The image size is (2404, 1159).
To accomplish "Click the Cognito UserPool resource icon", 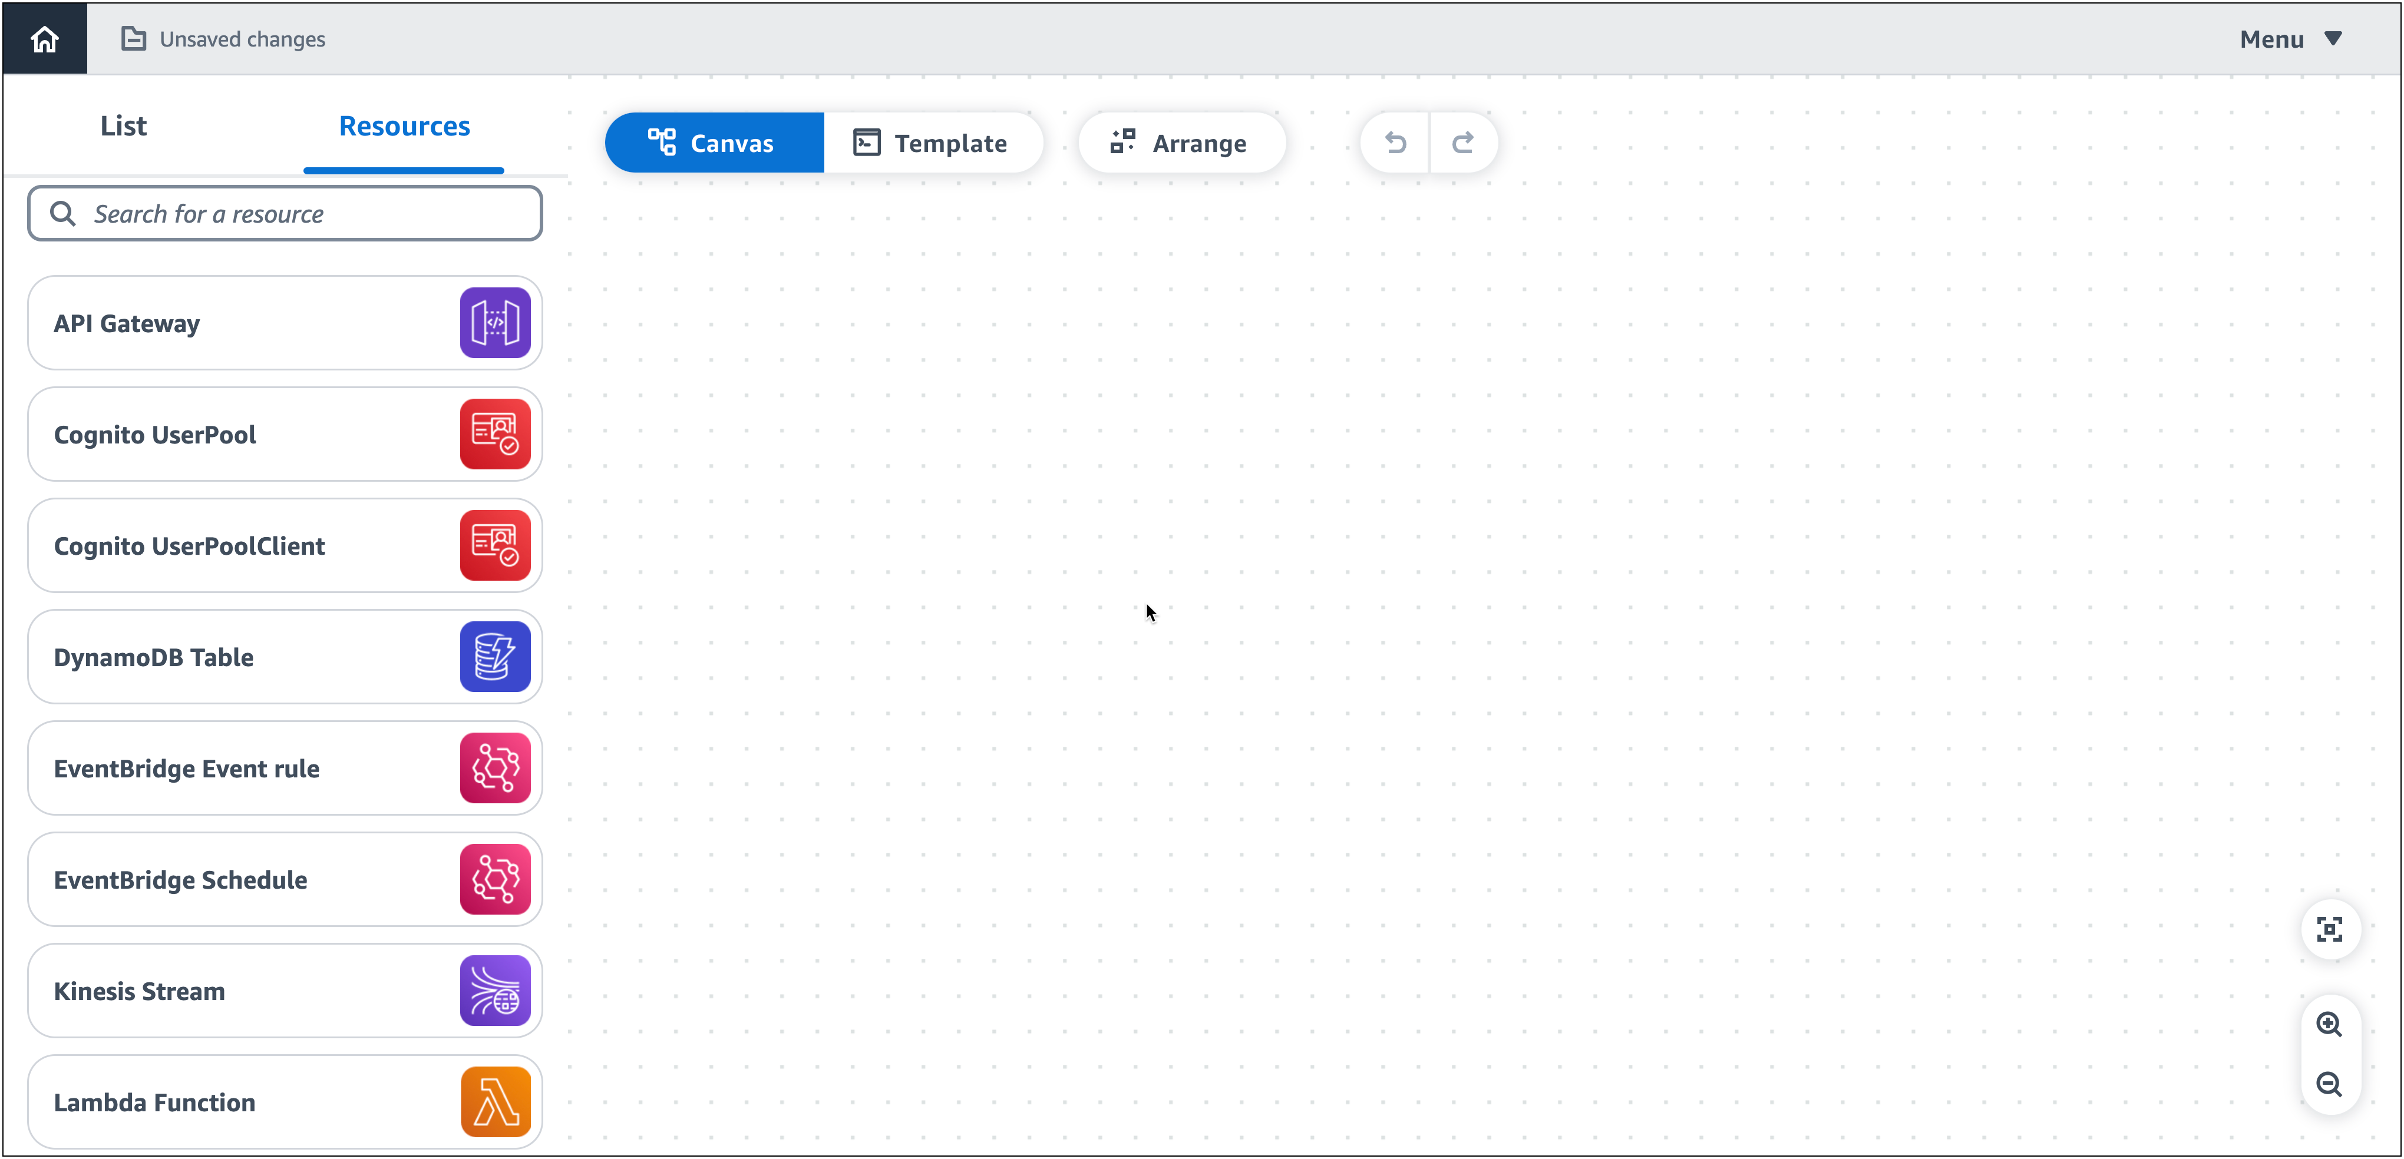I will pyautogui.click(x=495, y=434).
